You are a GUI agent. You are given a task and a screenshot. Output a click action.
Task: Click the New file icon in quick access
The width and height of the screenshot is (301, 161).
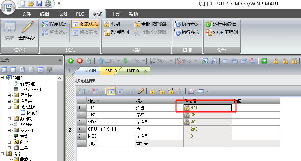pyautogui.click(x=23, y=4)
